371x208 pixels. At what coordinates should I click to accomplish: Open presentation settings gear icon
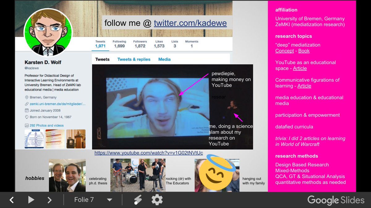coord(157,200)
